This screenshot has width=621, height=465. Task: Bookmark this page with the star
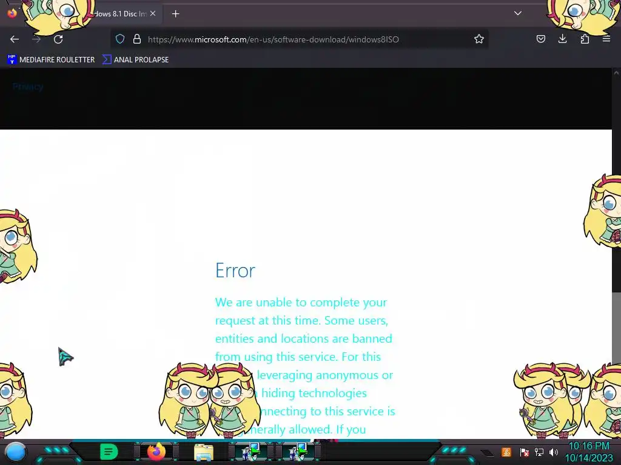click(x=479, y=39)
